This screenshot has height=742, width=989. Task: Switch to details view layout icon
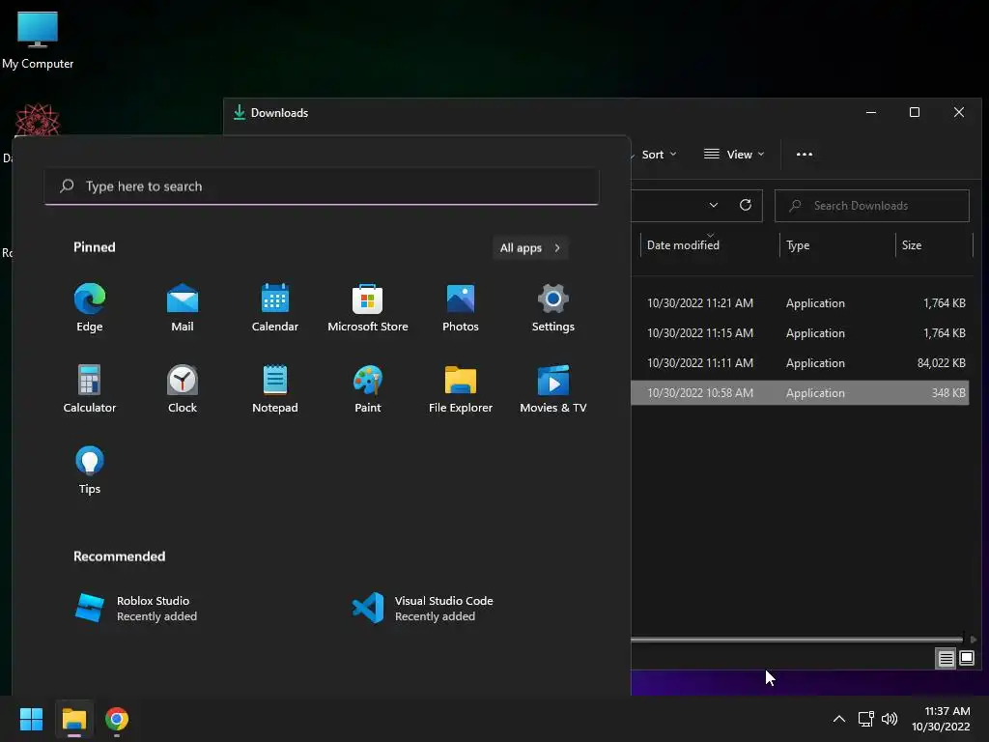point(947,659)
